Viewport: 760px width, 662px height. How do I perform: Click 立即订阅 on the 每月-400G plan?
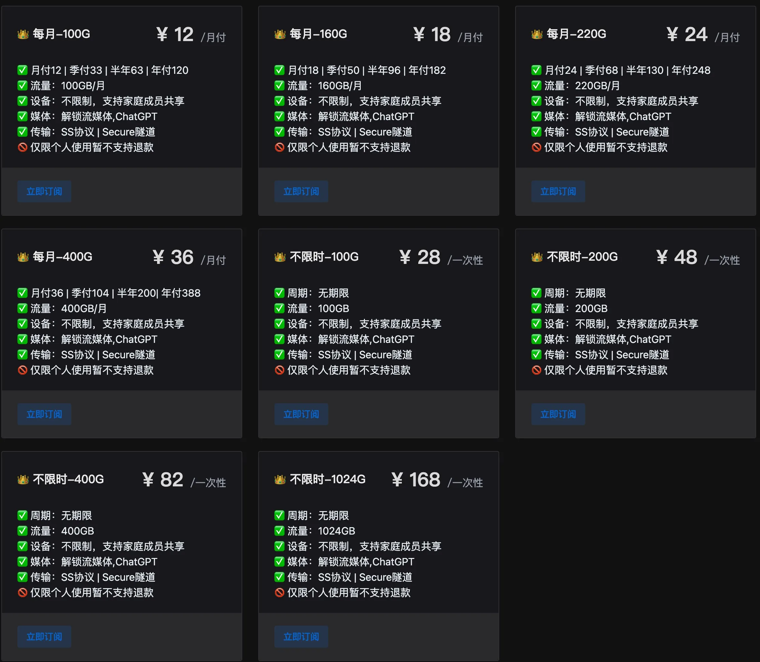pyautogui.click(x=44, y=414)
